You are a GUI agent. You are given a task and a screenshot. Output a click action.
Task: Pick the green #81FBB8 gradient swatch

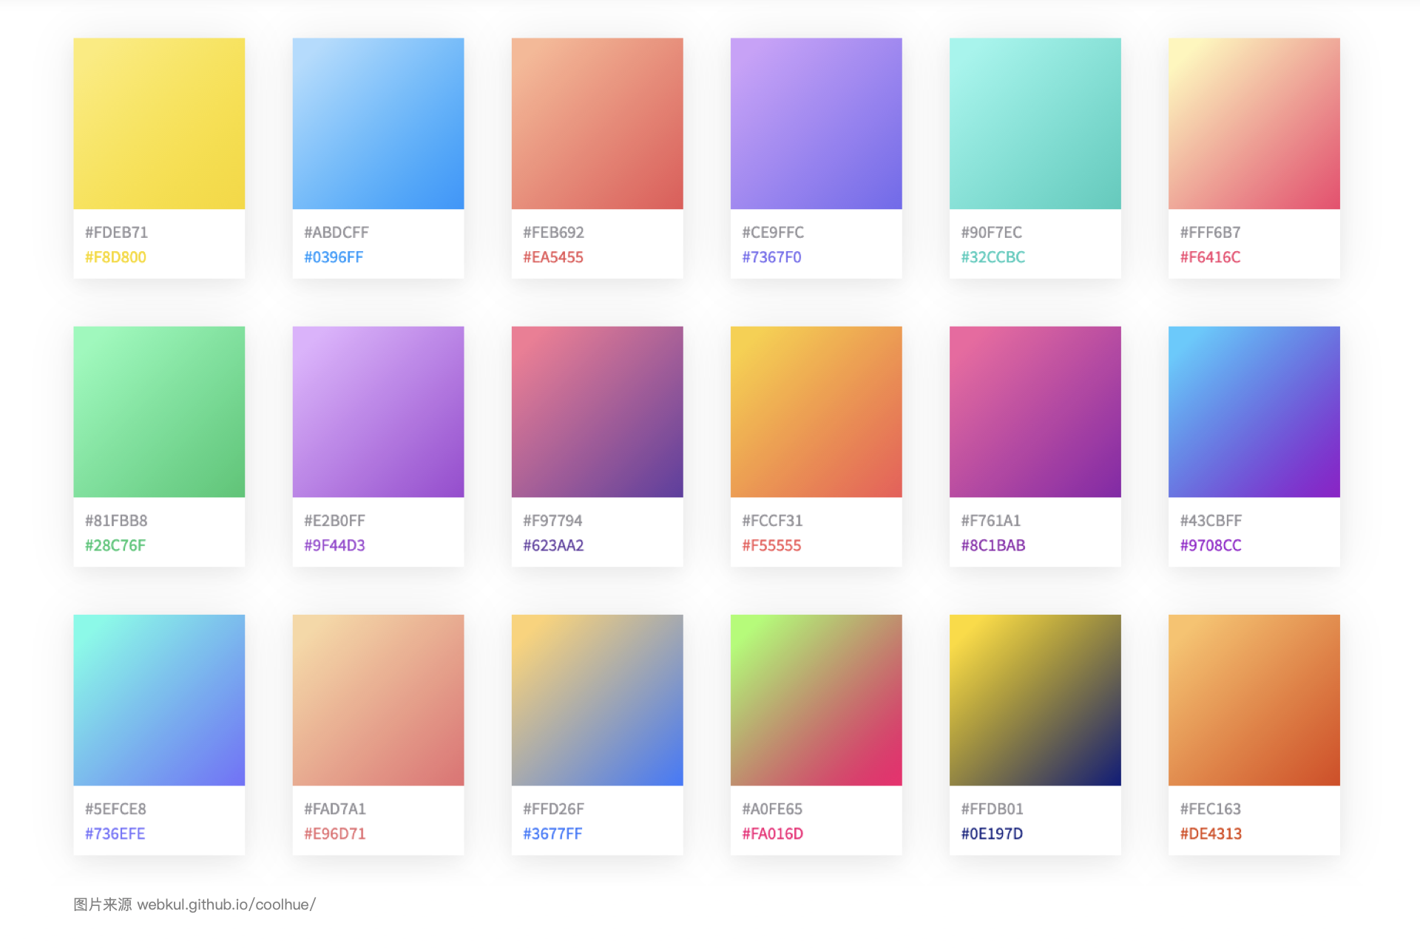tap(159, 412)
